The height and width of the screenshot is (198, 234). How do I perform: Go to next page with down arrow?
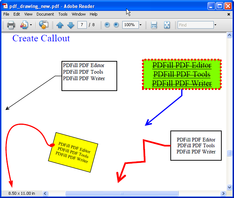coord(71,25)
